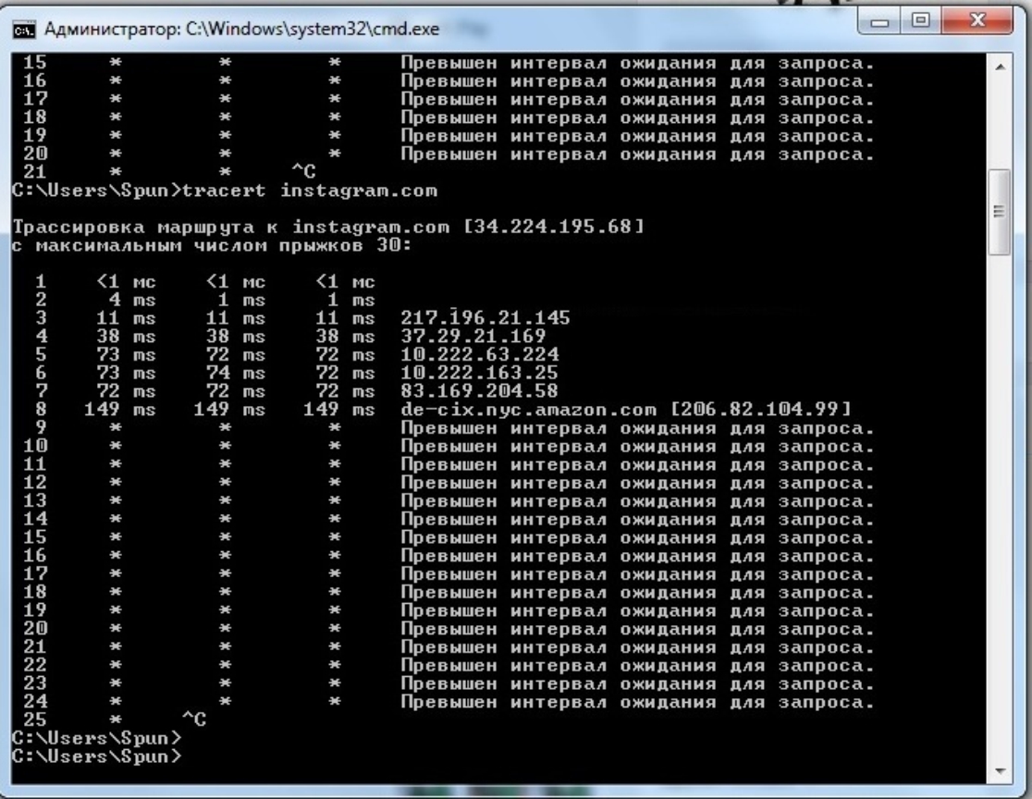Click the hop 3 address 217.196.21.145

[x=485, y=318]
